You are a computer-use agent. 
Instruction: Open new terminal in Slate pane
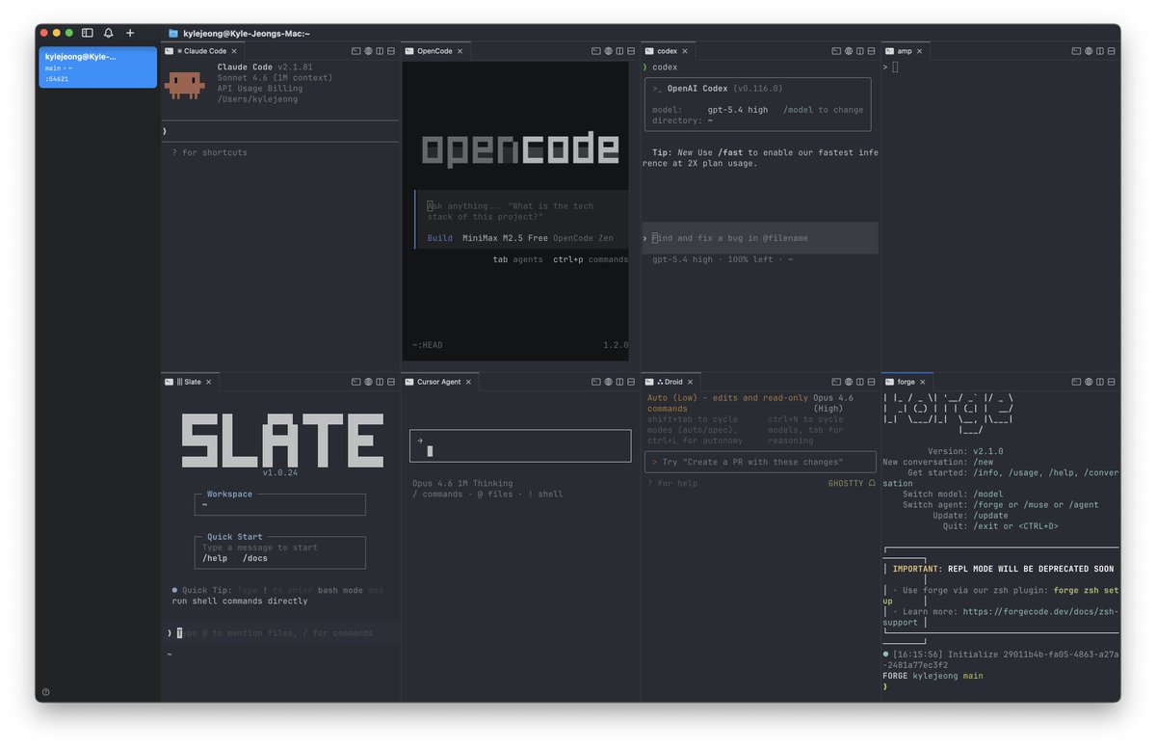tap(355, 382)
